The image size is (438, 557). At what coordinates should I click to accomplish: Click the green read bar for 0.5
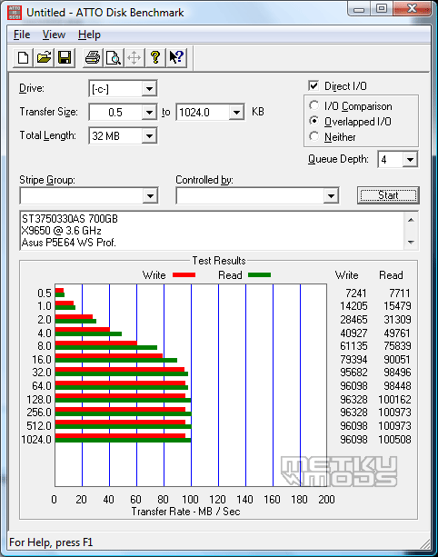(x=60, y=294)
